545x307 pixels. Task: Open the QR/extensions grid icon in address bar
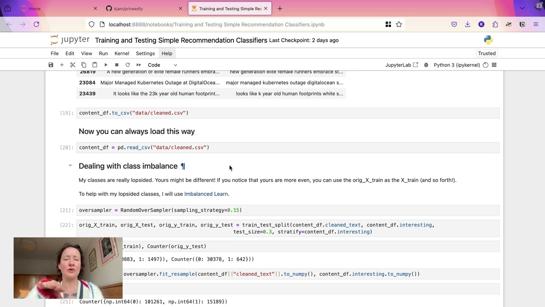point(388,24)
